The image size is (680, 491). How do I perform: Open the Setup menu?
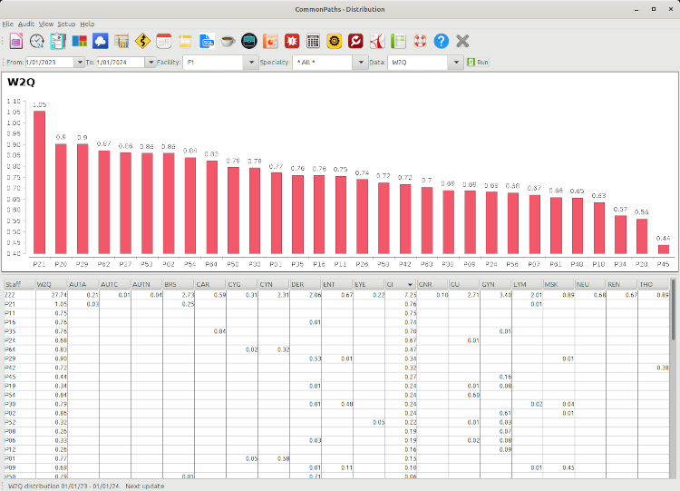pos(66,23)
